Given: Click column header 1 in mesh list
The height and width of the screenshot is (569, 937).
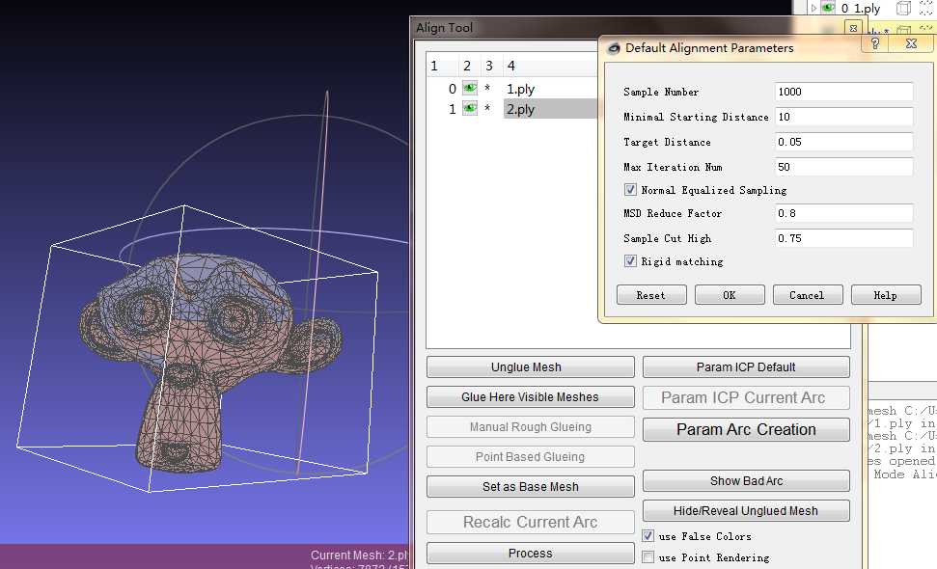Looking at the screenshot, I should [443, 66].
